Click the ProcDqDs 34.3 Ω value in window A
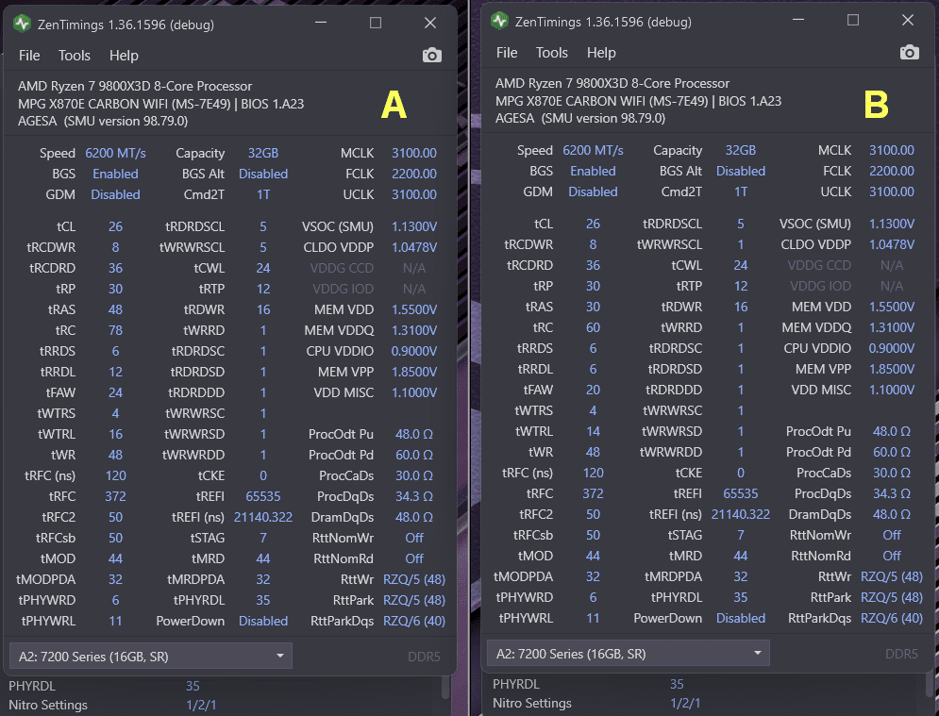 click(413, 496)
